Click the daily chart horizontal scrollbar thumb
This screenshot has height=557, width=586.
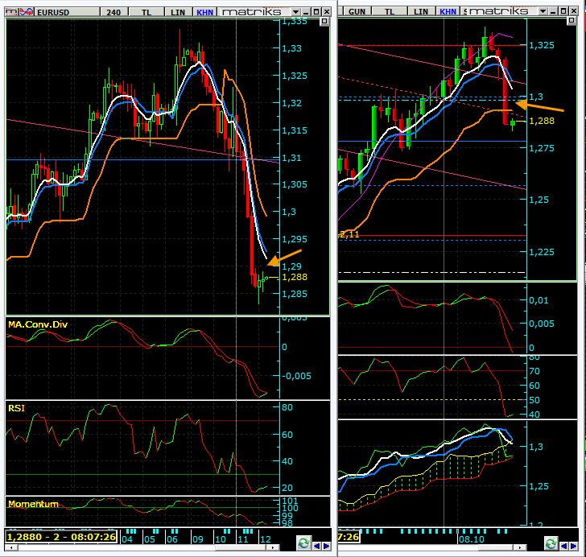(496, 547)
